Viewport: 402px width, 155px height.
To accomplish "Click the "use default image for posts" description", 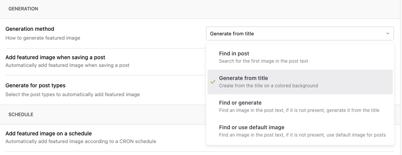I will 302,135.
